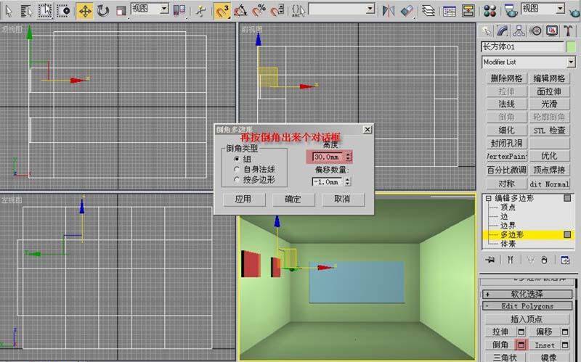Switch to the Motion panel tab

click(x=535, y=31)
